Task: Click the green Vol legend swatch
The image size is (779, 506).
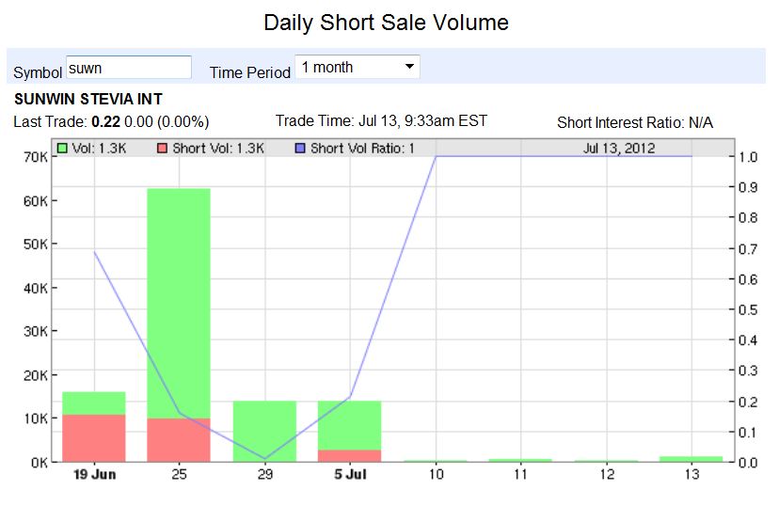Action: point(62,148)
